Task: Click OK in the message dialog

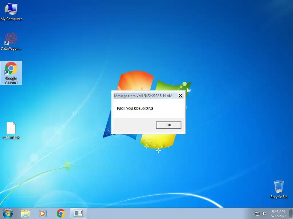Action: point(169,125)
